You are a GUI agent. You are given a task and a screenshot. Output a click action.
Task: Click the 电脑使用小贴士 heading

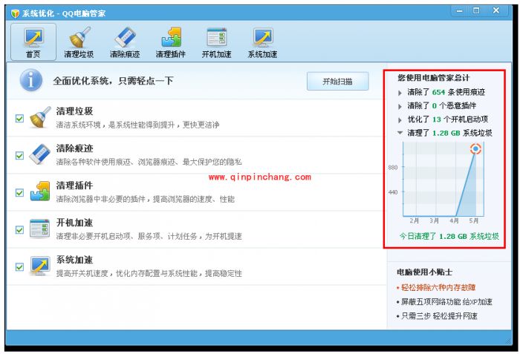click(x=425, y=272)
